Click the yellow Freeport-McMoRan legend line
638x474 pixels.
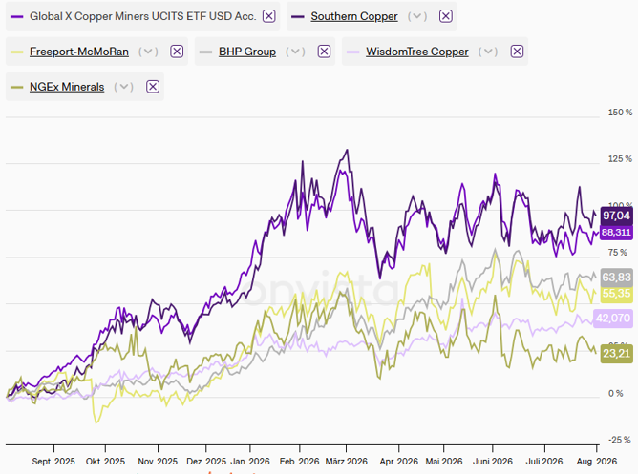[x=16, y=52]
